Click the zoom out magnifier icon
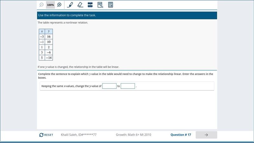This screenshot has width=254, height=143. point(42,5)
